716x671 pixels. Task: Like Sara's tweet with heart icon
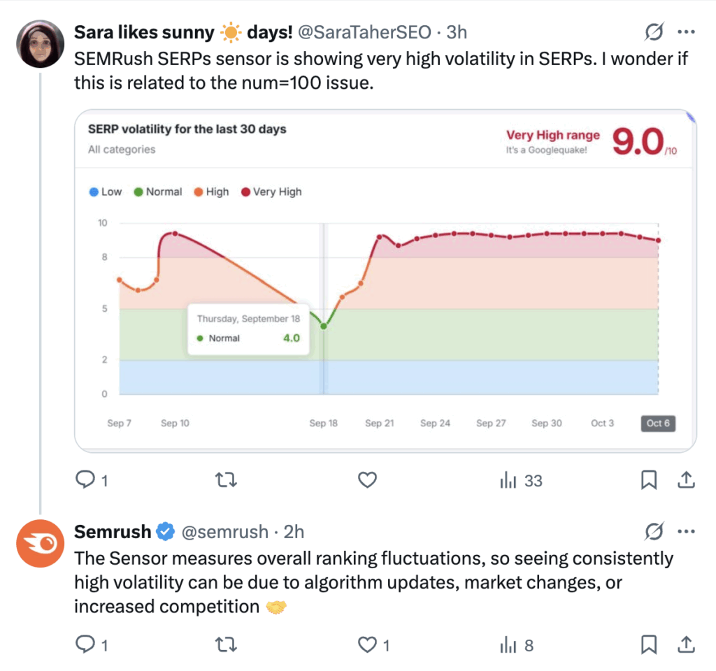(x=367, y=480)
